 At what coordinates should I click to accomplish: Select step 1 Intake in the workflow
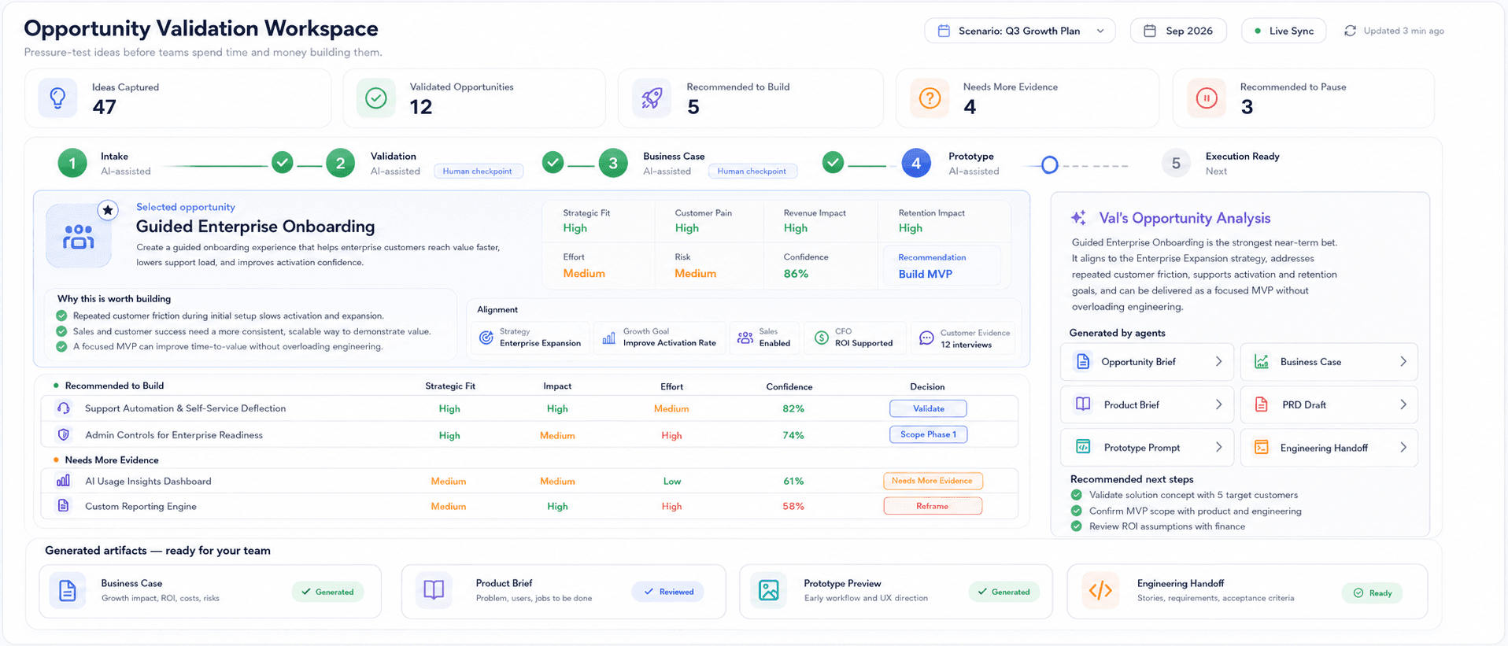pos(72,164)
